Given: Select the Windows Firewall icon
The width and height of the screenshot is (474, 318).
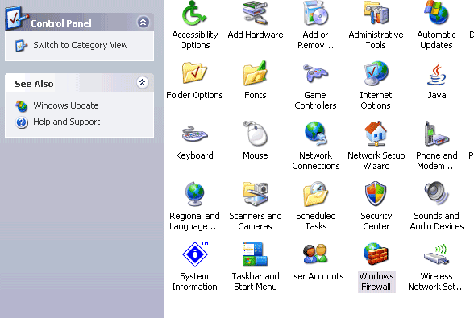Looking at the screenshot, I should 376,254.
